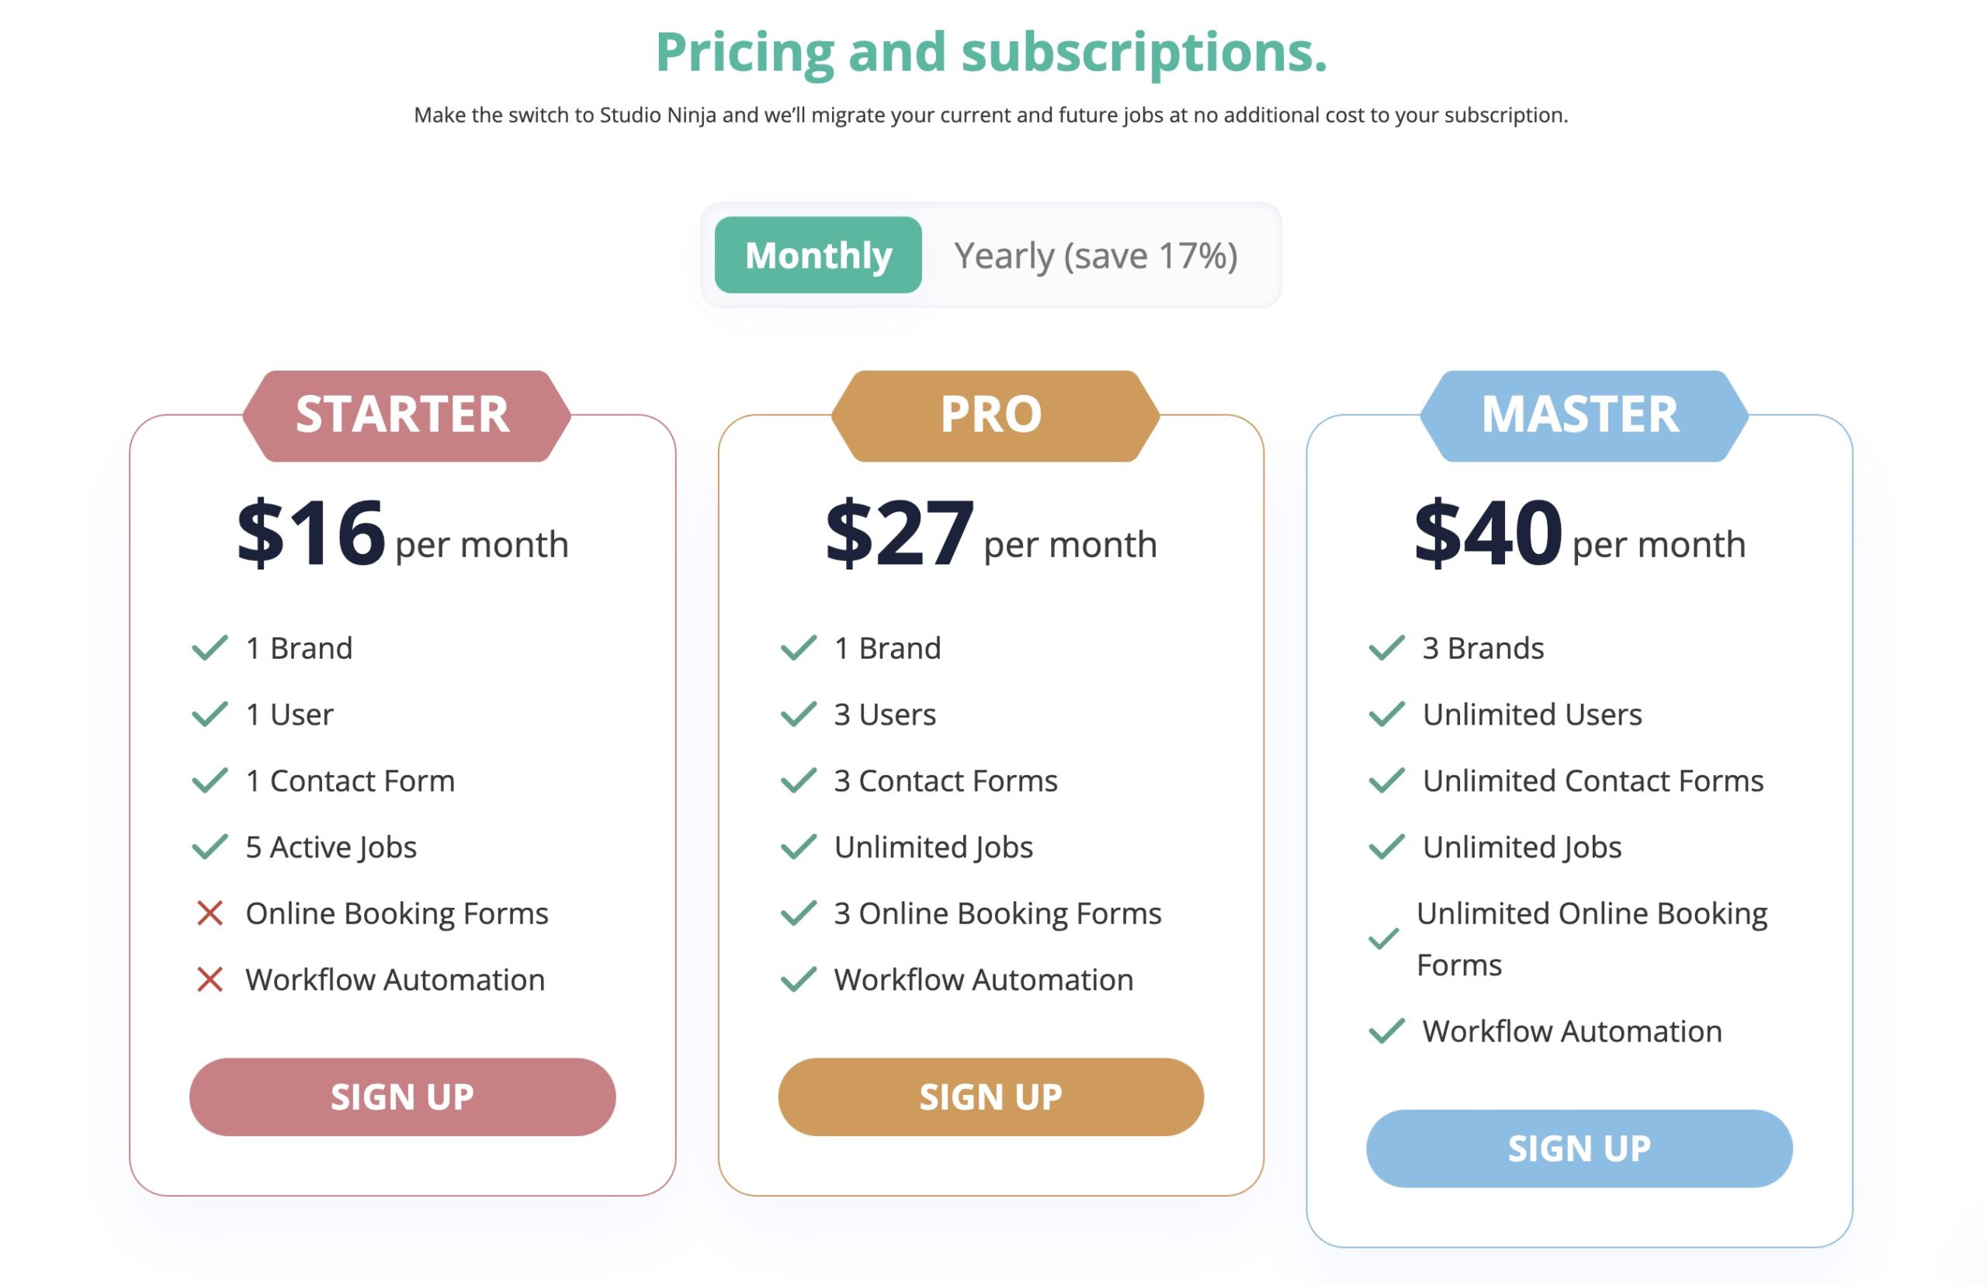Select Yearly (save 17%) billing option
The width and height of the screenshot is (1987, 1285).
pyautogui.click(x=1095, y=255)
